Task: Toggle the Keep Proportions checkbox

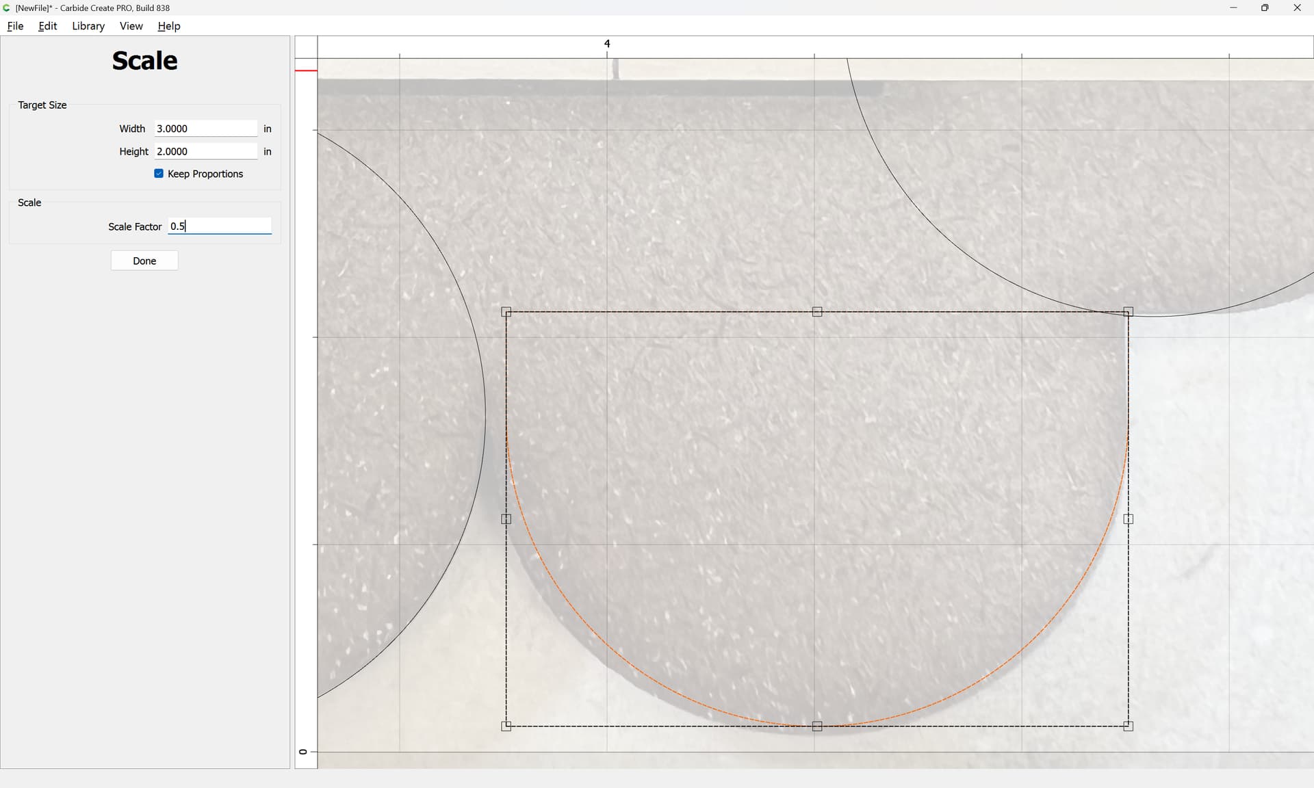Action: click(159, 174)
